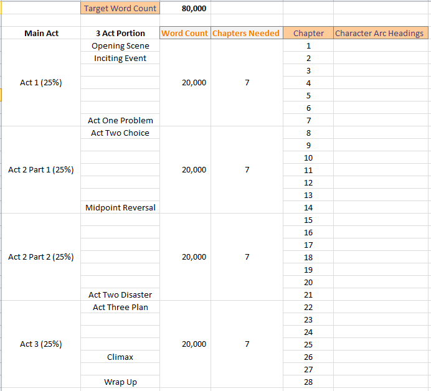The height and width of the screenshot is (391, 431).
Task: Select the Inciting Event cell
Action: click(120, 59)
